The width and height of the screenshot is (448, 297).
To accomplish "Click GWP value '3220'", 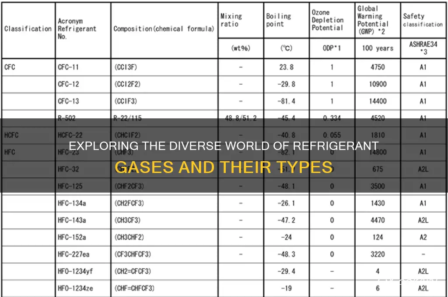I will pyautogui.click(x=378, y=254).
